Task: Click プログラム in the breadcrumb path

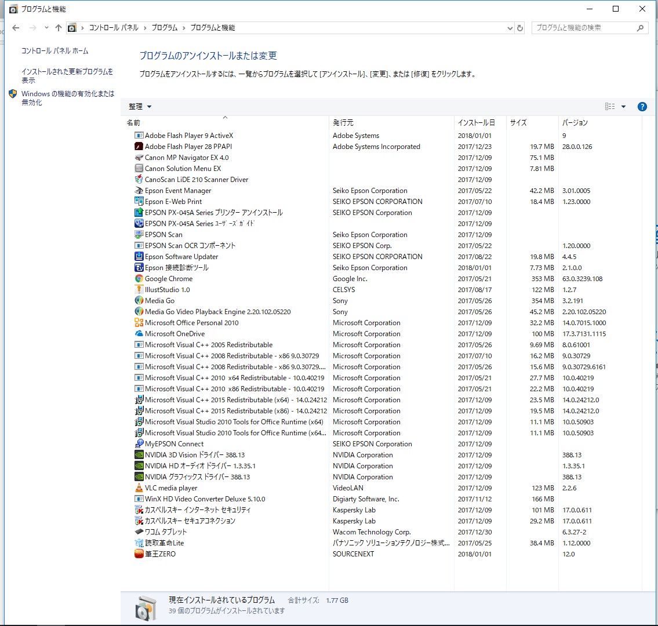Action: (165, 28)
